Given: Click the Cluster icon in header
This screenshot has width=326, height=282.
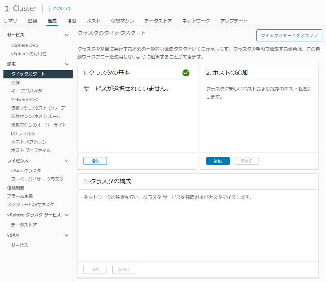Looking at the screenshot, I should [x=7, y=9].
